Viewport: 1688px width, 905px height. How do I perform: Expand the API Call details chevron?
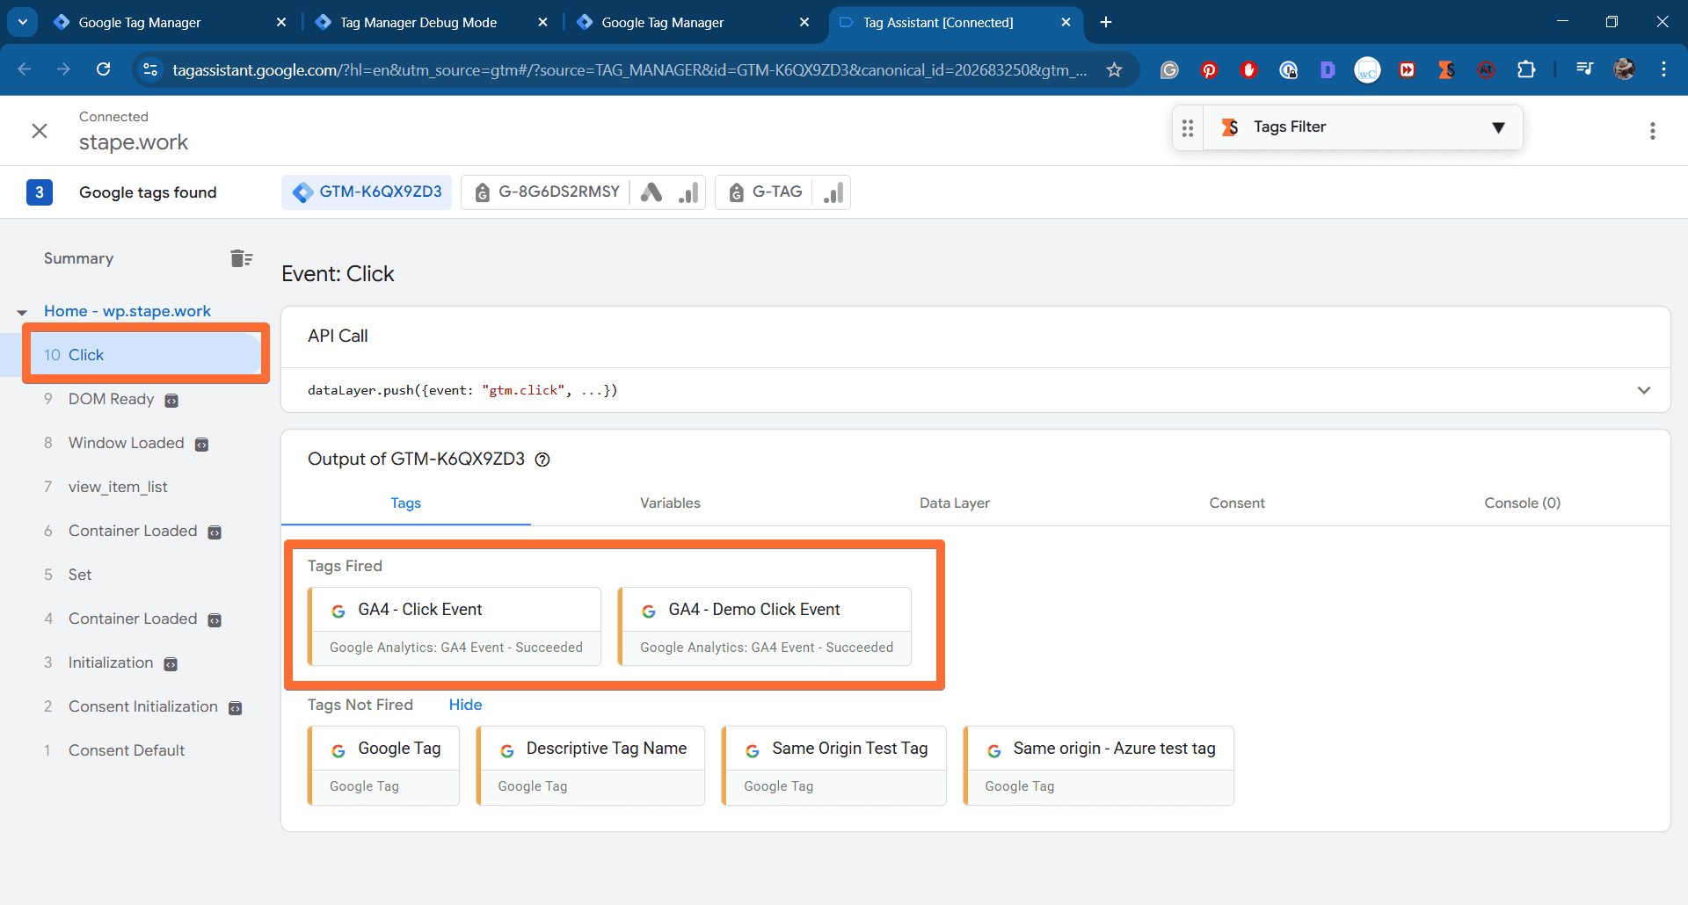(x=1644, y=390)
